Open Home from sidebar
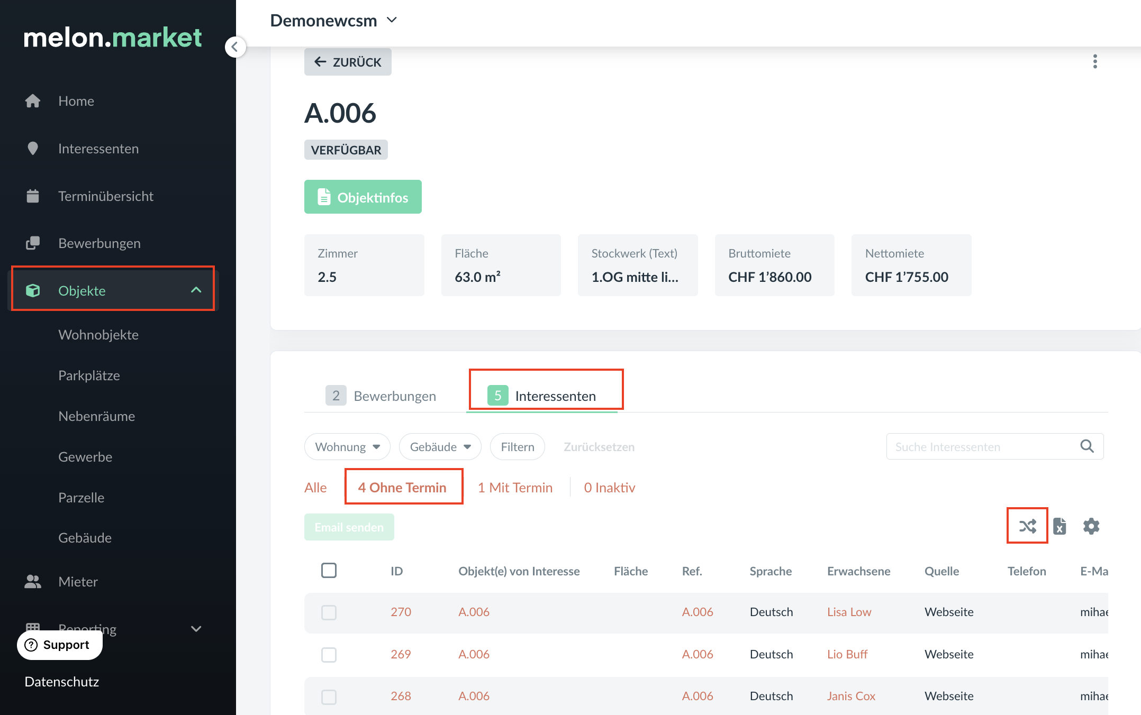 pos(76,101)
